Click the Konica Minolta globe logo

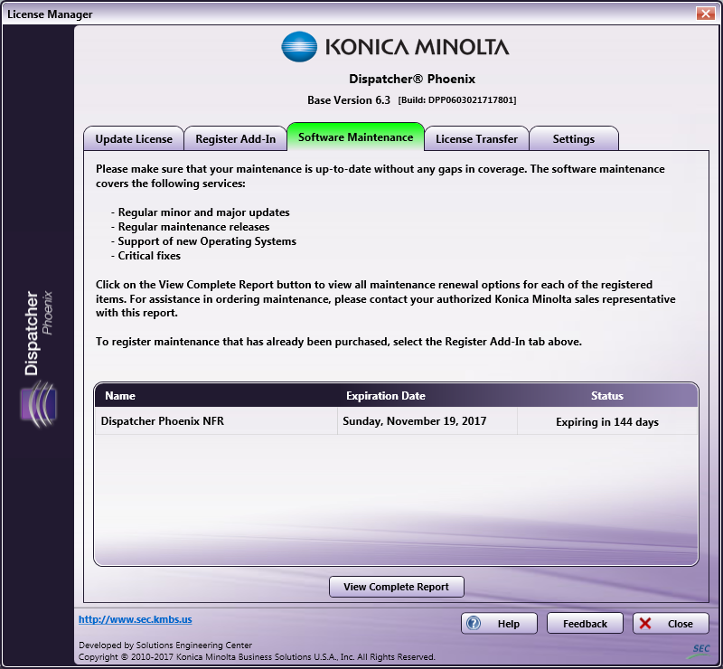click(299, 47)
